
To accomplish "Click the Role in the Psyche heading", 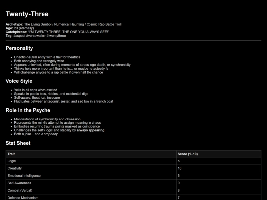I will click(x=28, y=110).
